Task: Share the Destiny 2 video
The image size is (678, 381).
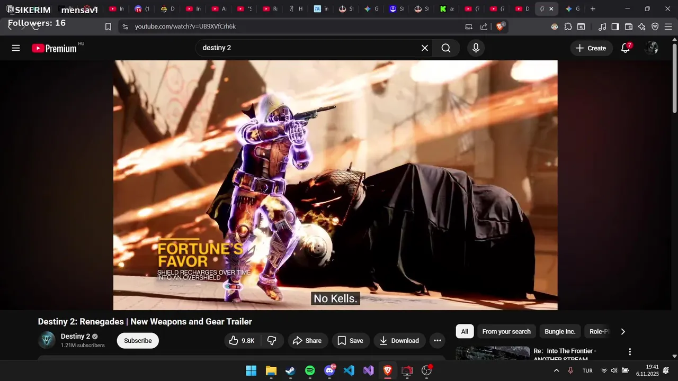Action: [308, 341]
